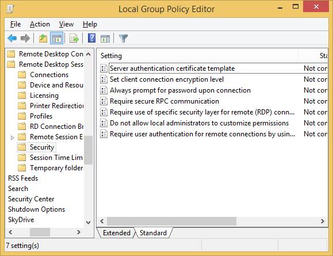Expand the Remote Session Environment node arrow
The height and width of the screenshot is (256, 333).
12,137
